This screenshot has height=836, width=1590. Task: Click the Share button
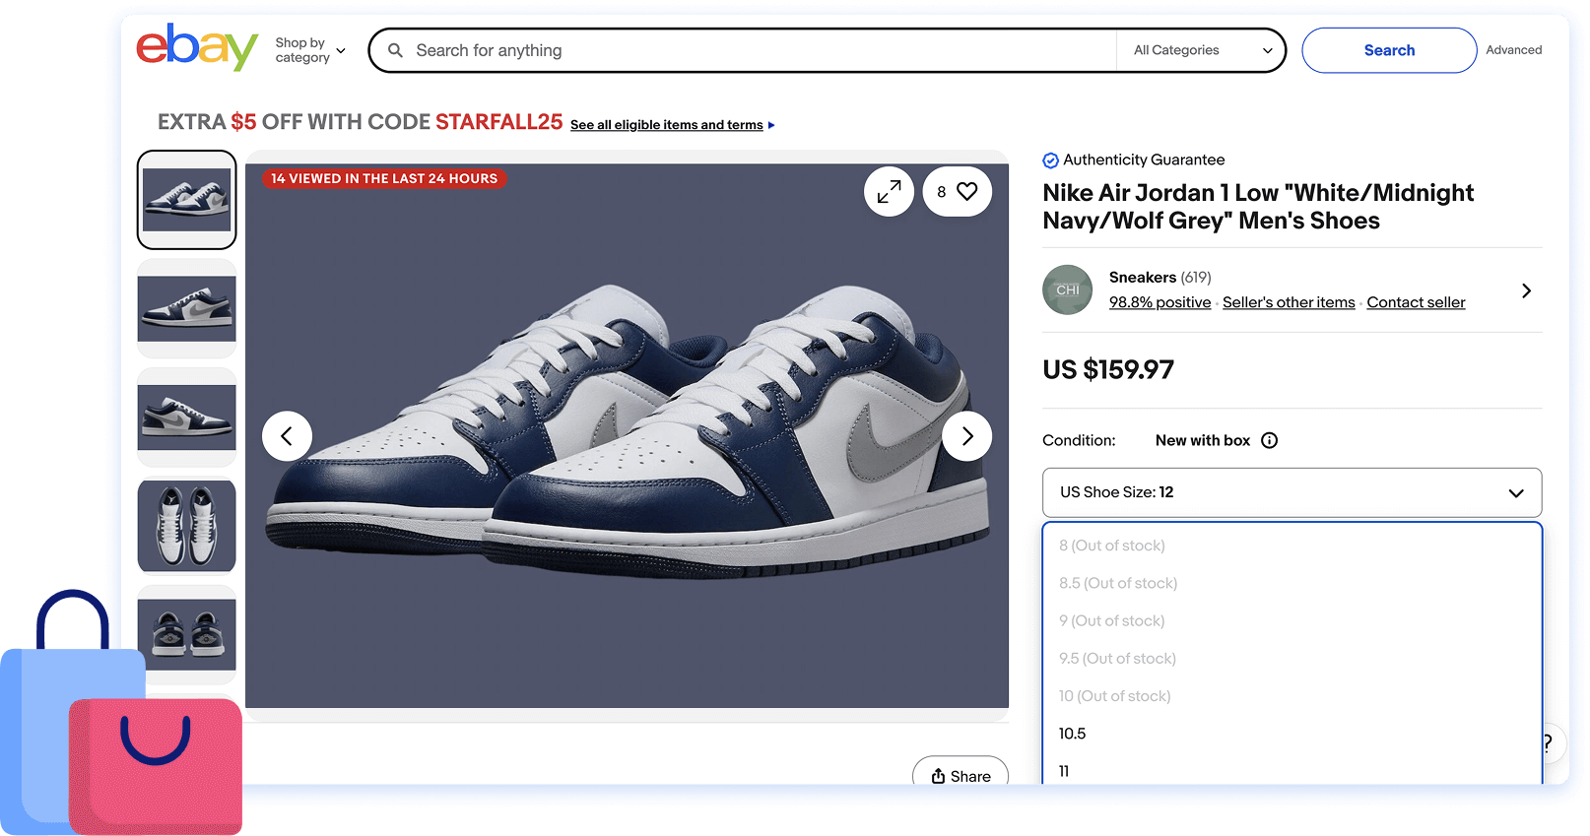(961, 773)
